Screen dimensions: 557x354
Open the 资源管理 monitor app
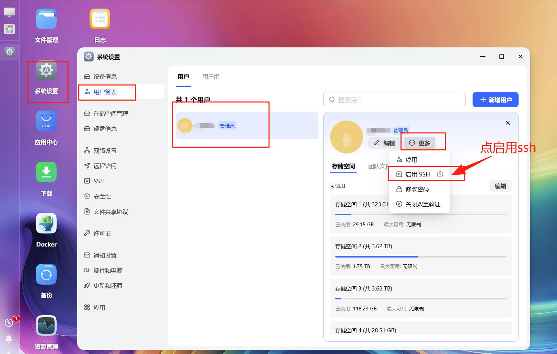pyautogui.click(x=46, y=326)
